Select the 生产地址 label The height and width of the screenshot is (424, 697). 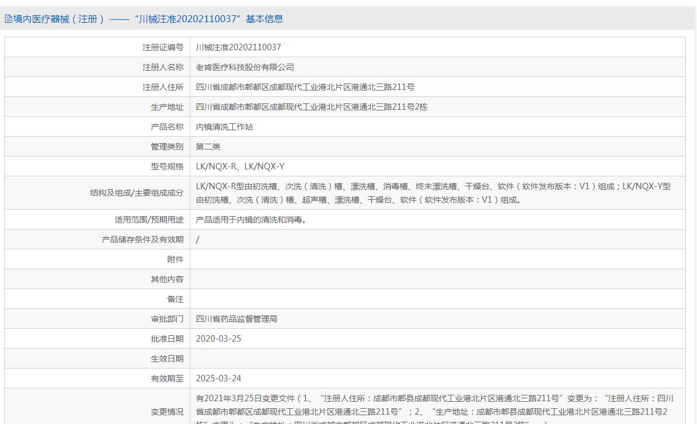tap(167, 107)
